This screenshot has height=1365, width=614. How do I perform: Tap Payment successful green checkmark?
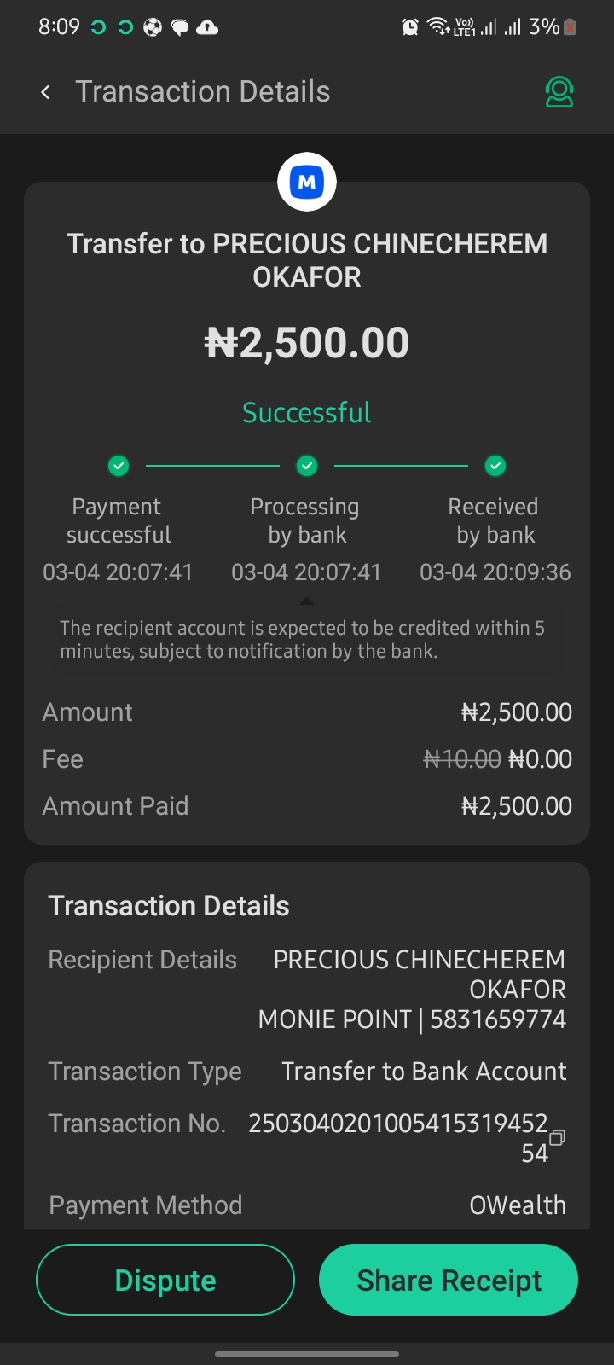(x=119, y=466)
